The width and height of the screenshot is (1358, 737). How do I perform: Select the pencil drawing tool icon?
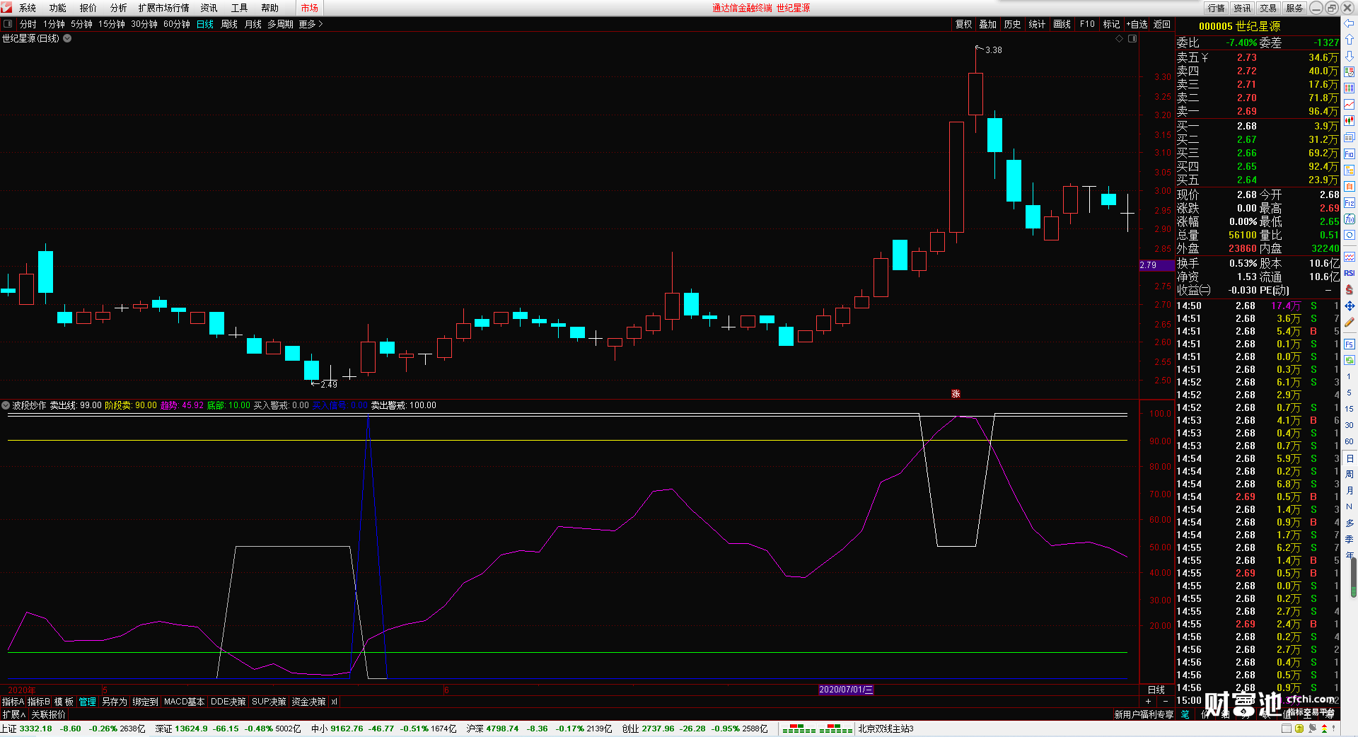coord(1350,322)
